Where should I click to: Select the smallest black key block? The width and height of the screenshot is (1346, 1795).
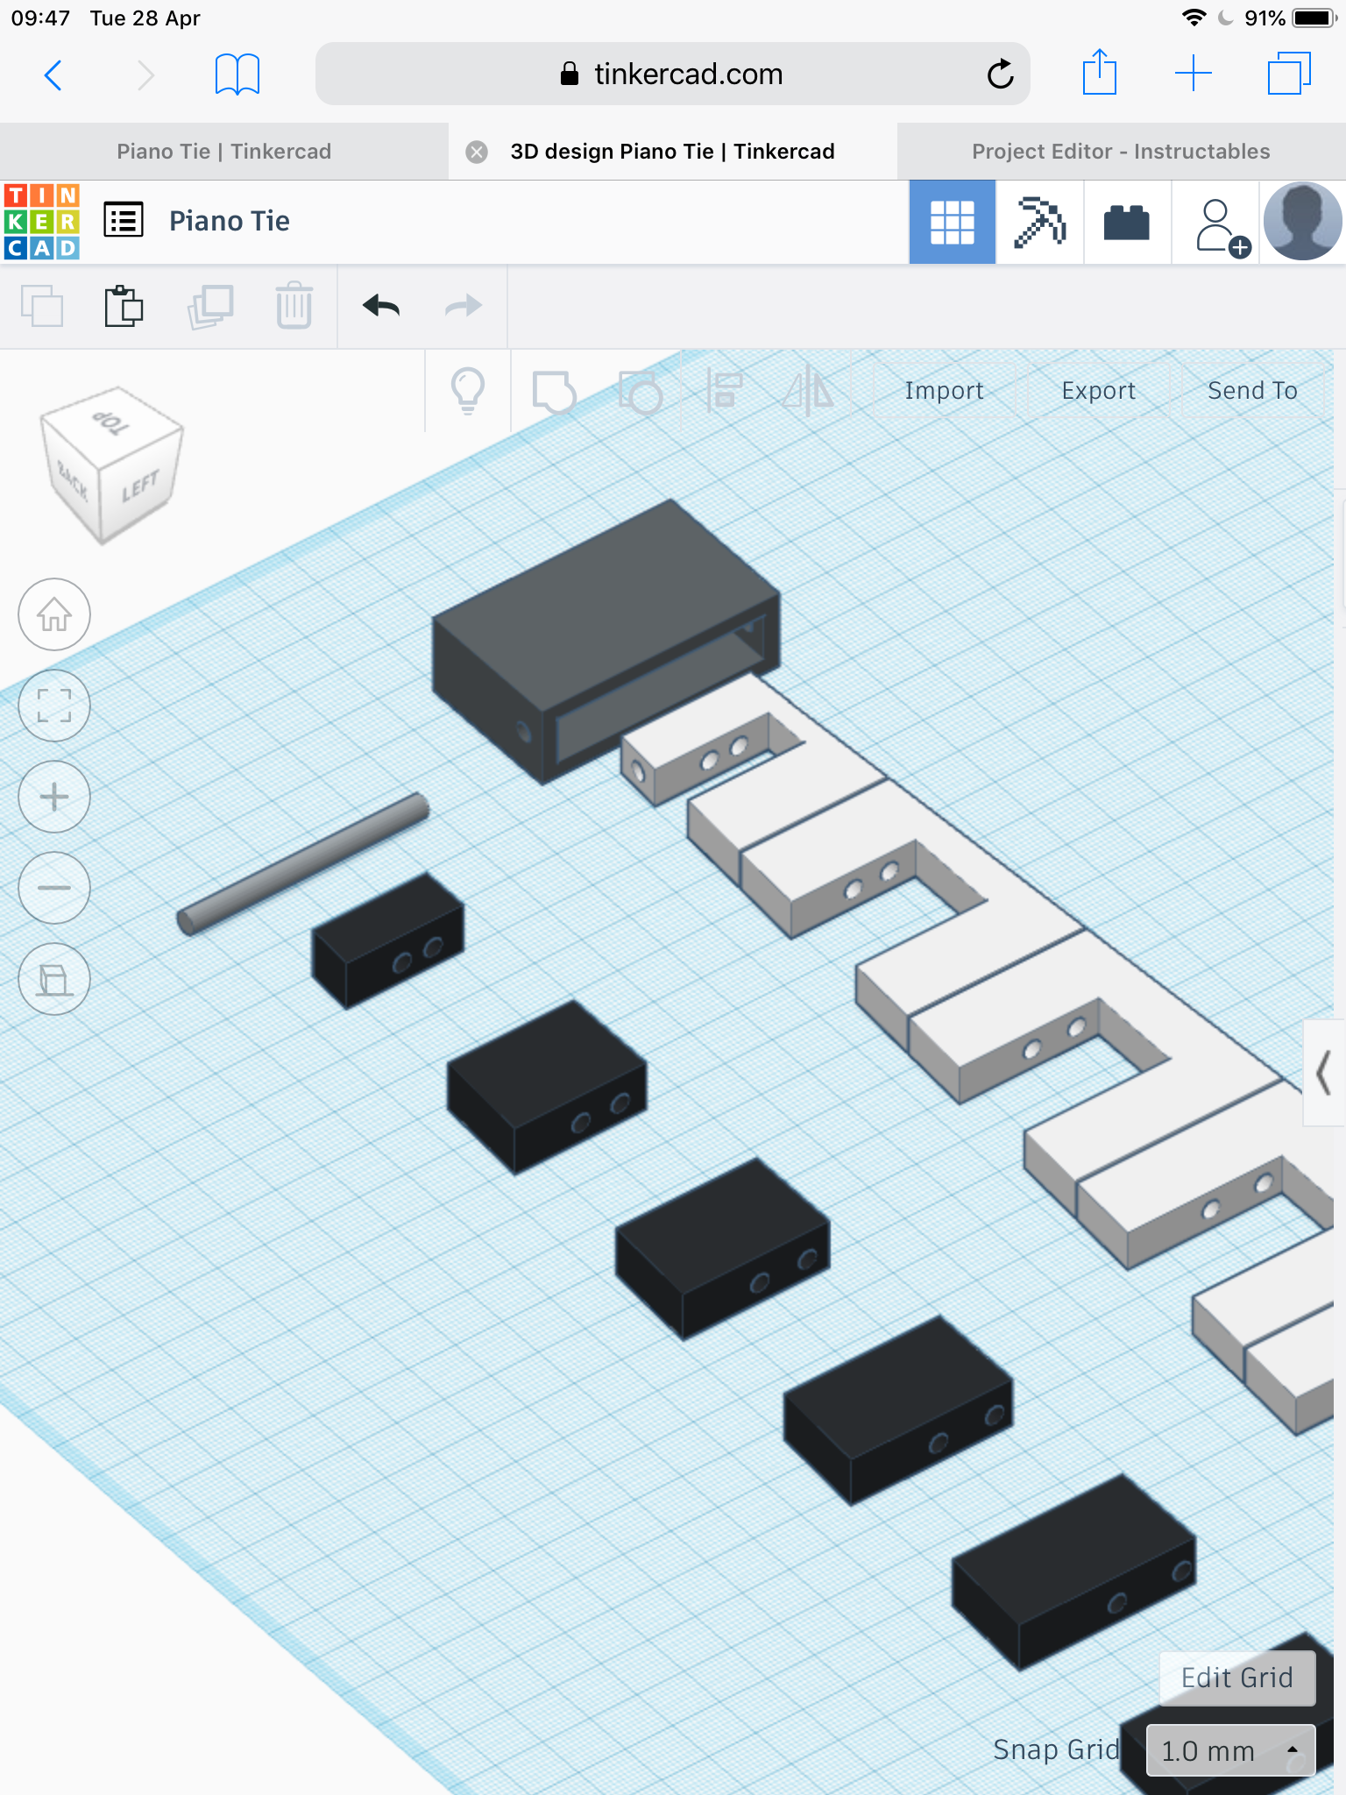(388, 940)
